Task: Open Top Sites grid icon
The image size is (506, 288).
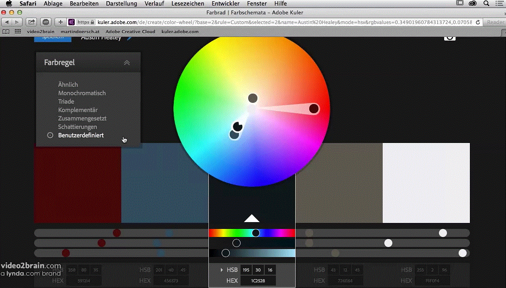Action: click(18, 31)
